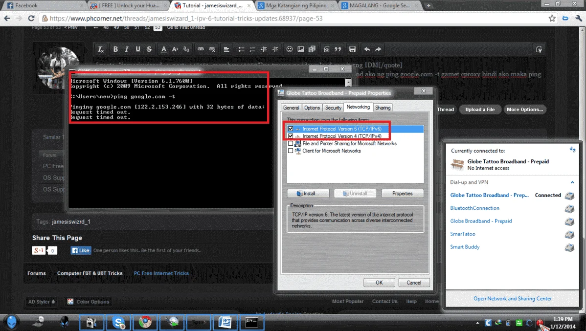
Task: Open the text alignment option in editor
Action: coord(226,49)
